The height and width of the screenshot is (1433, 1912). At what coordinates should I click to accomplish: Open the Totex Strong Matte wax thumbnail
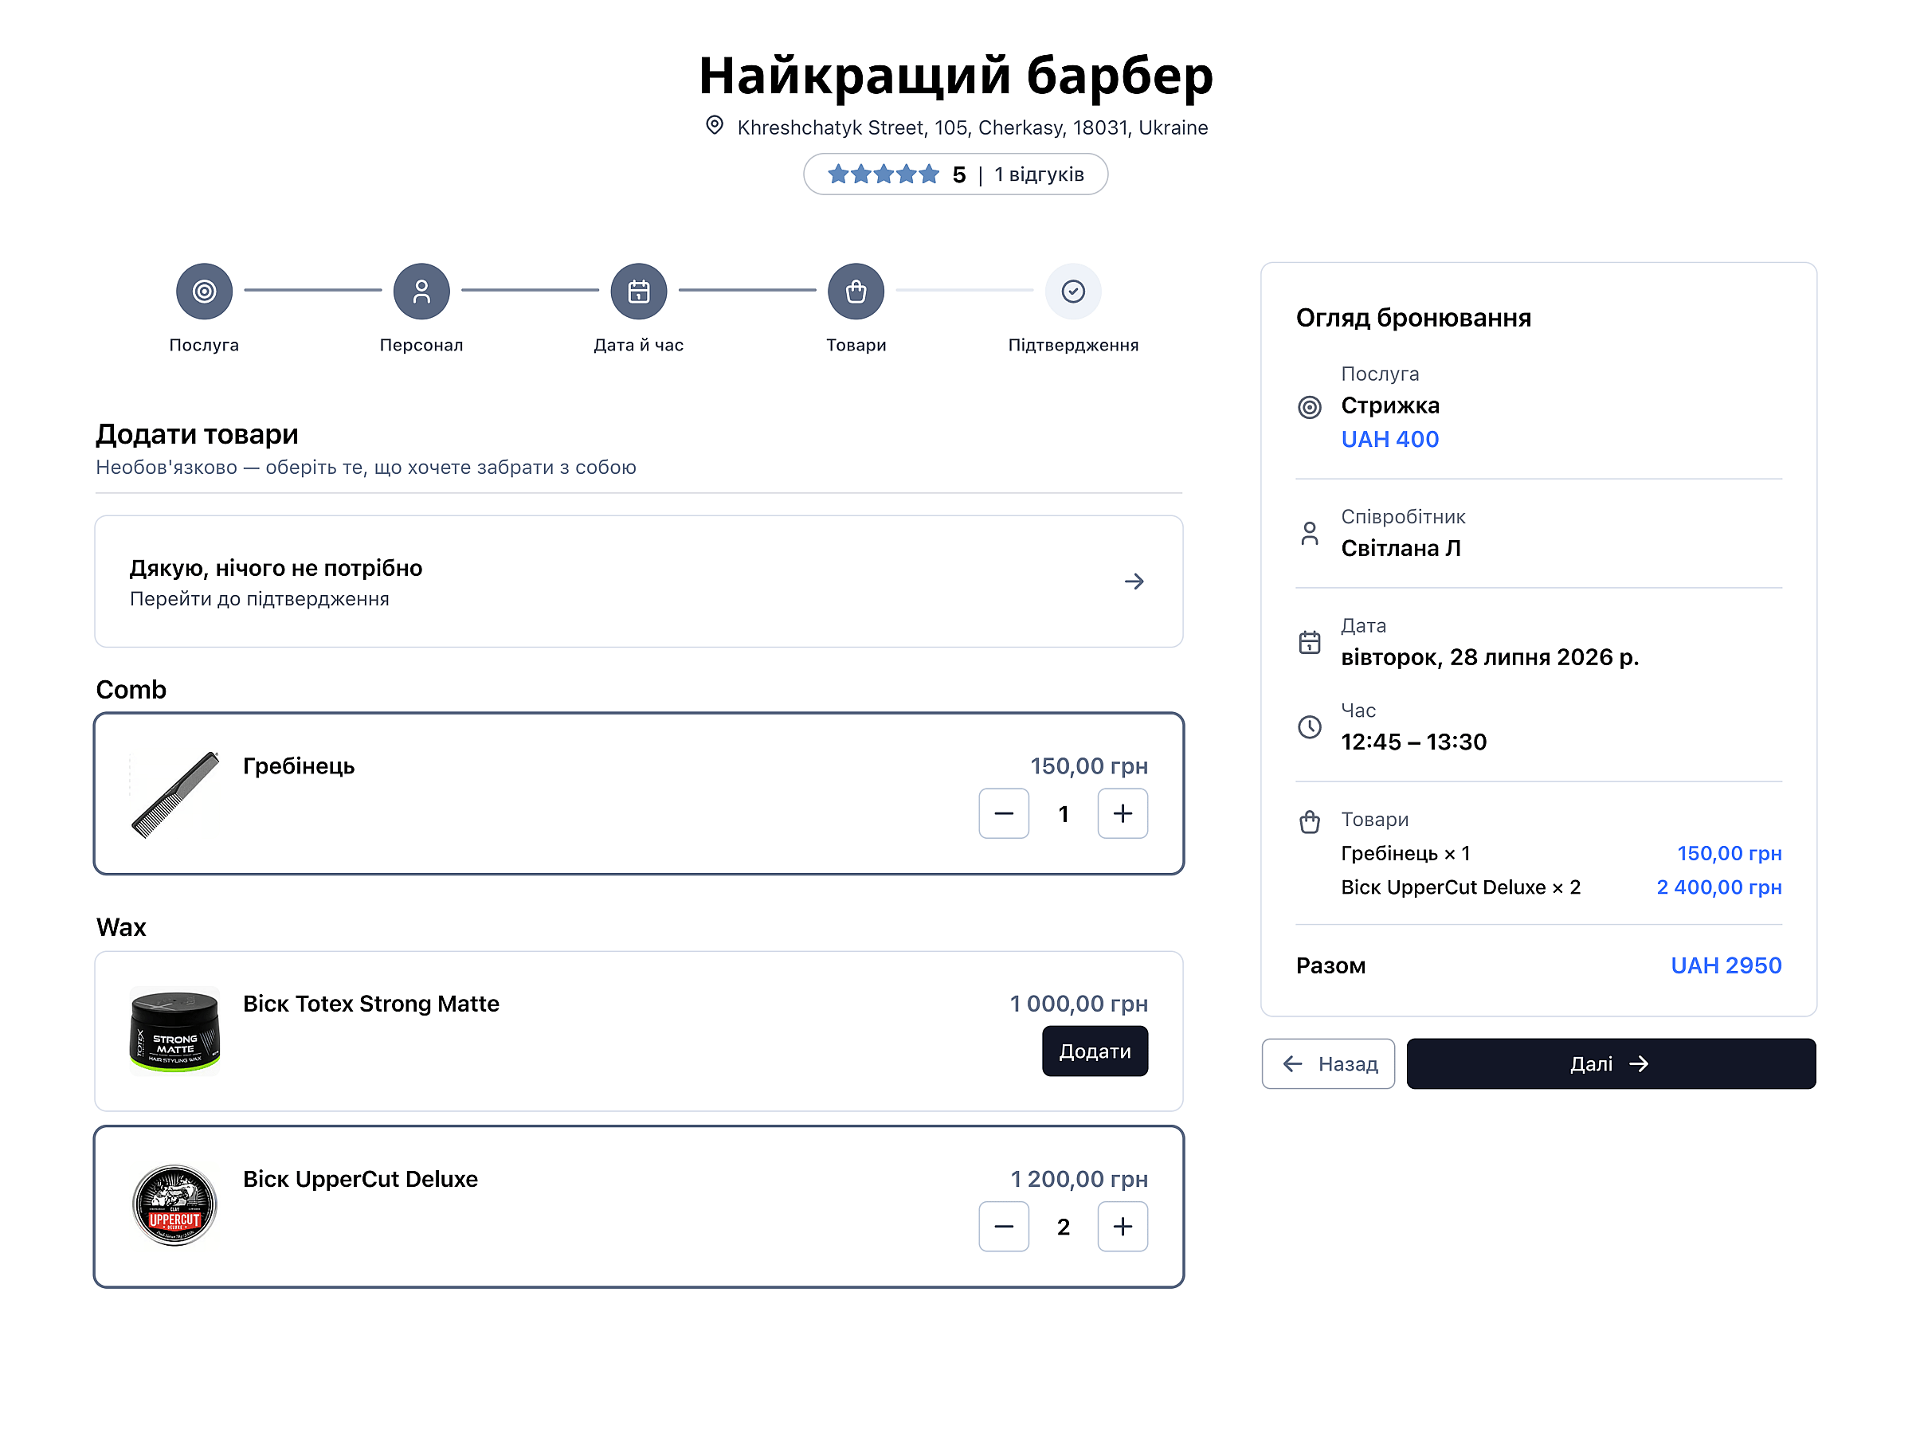pos(174,1031)
